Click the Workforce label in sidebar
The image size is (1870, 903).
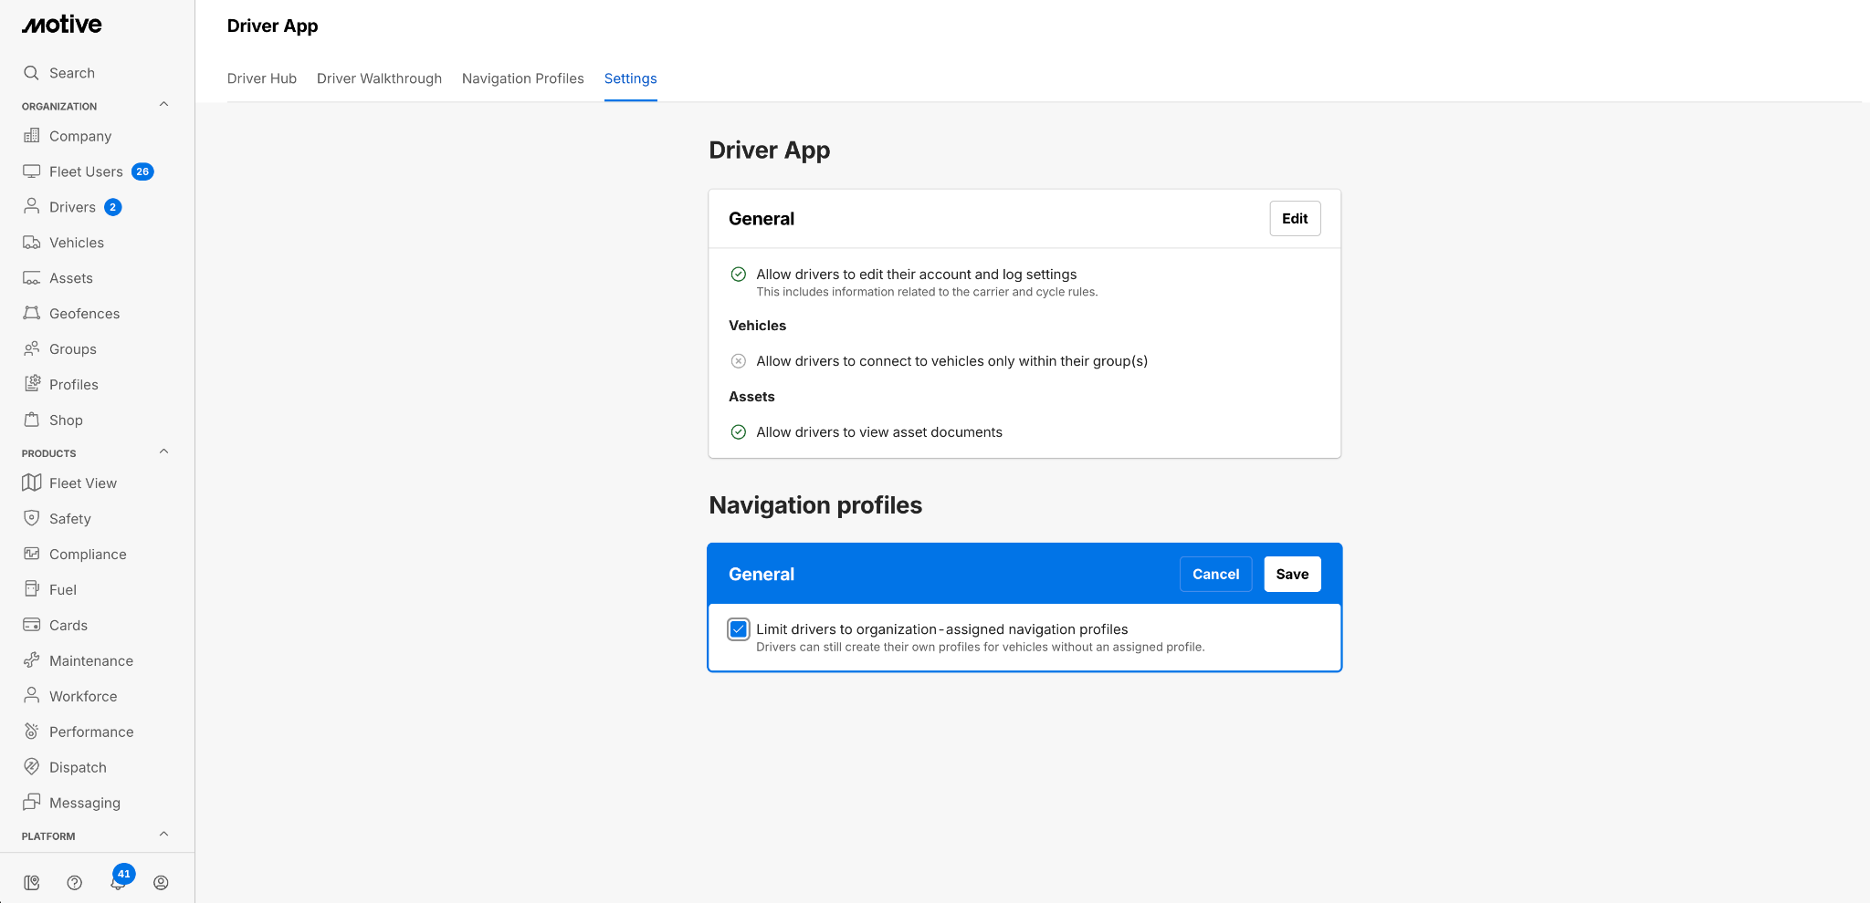(x=83, y=697)
